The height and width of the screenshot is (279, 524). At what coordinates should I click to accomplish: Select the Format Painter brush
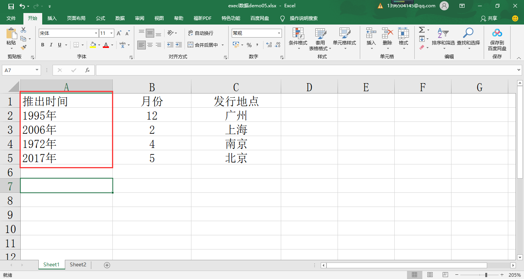click(23, 48)
